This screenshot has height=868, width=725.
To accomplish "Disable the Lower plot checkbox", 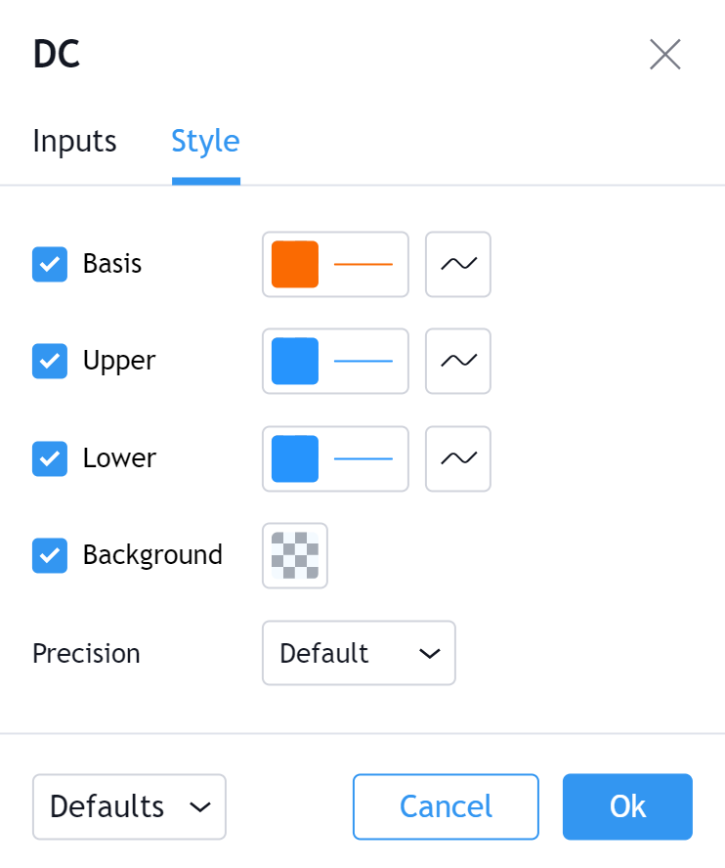I will 50,457.
